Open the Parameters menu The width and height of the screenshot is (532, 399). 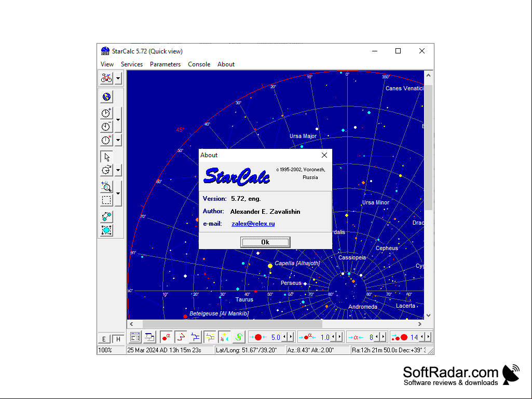pos(165,64)
